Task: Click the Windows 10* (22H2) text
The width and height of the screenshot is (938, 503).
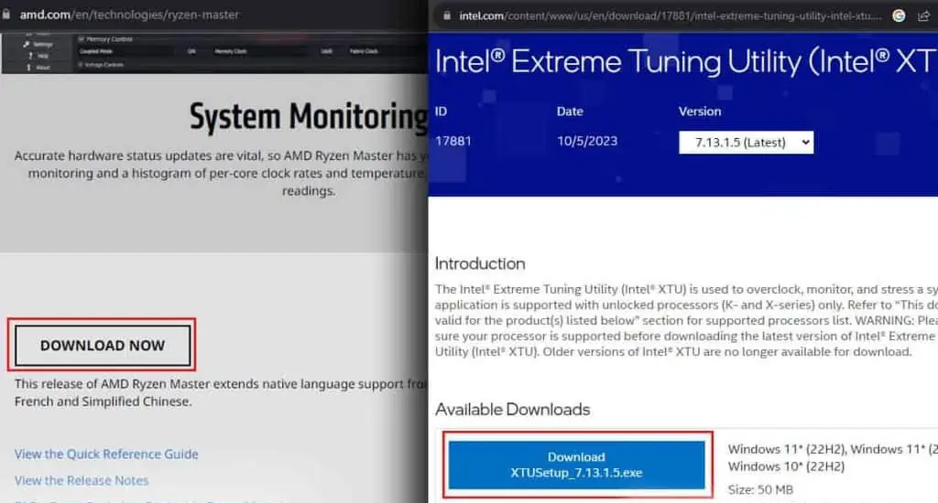Action: click(x=786, y=466)
